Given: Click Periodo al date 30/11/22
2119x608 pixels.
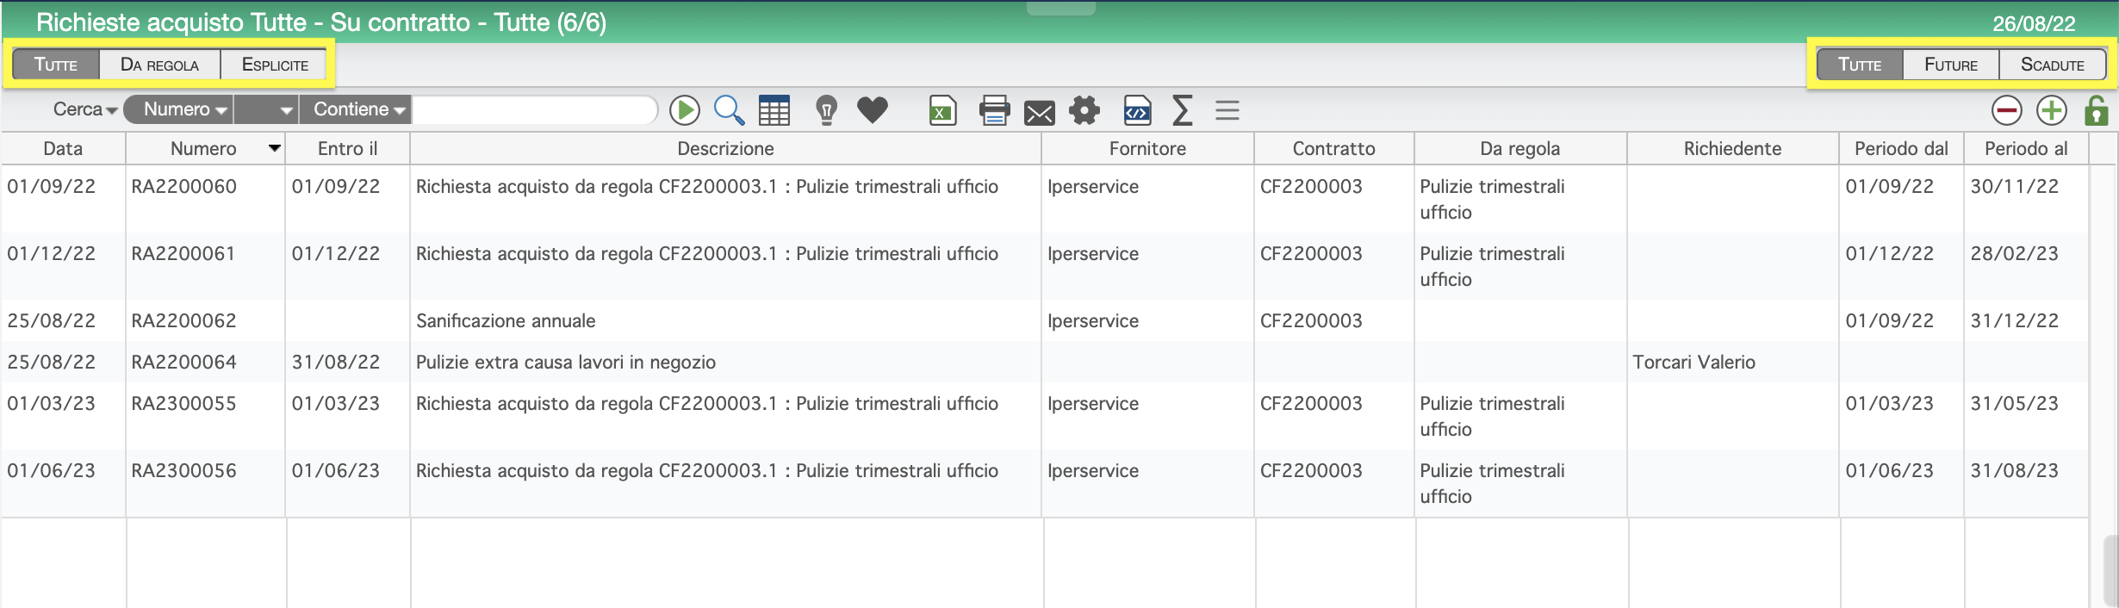Looking at the screenshot, I should pyautogui.click(x=2014, y=186).
